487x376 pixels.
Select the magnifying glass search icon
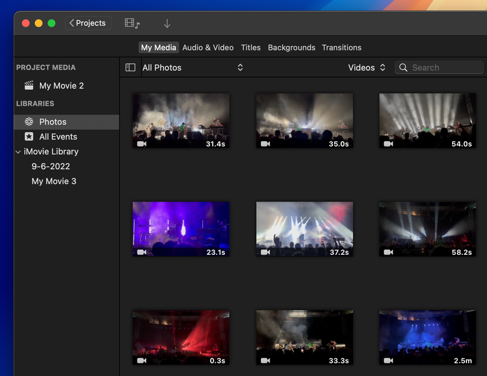pyautogui.click(x=403, y=67)
